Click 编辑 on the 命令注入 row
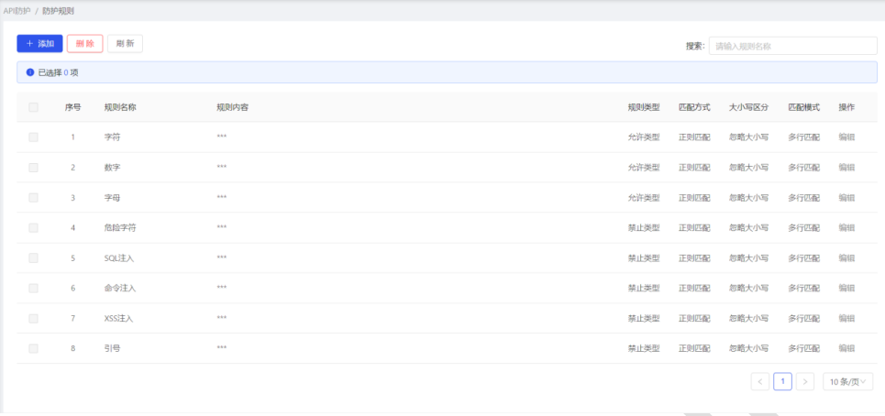885x416 pixels. [846, 289]
